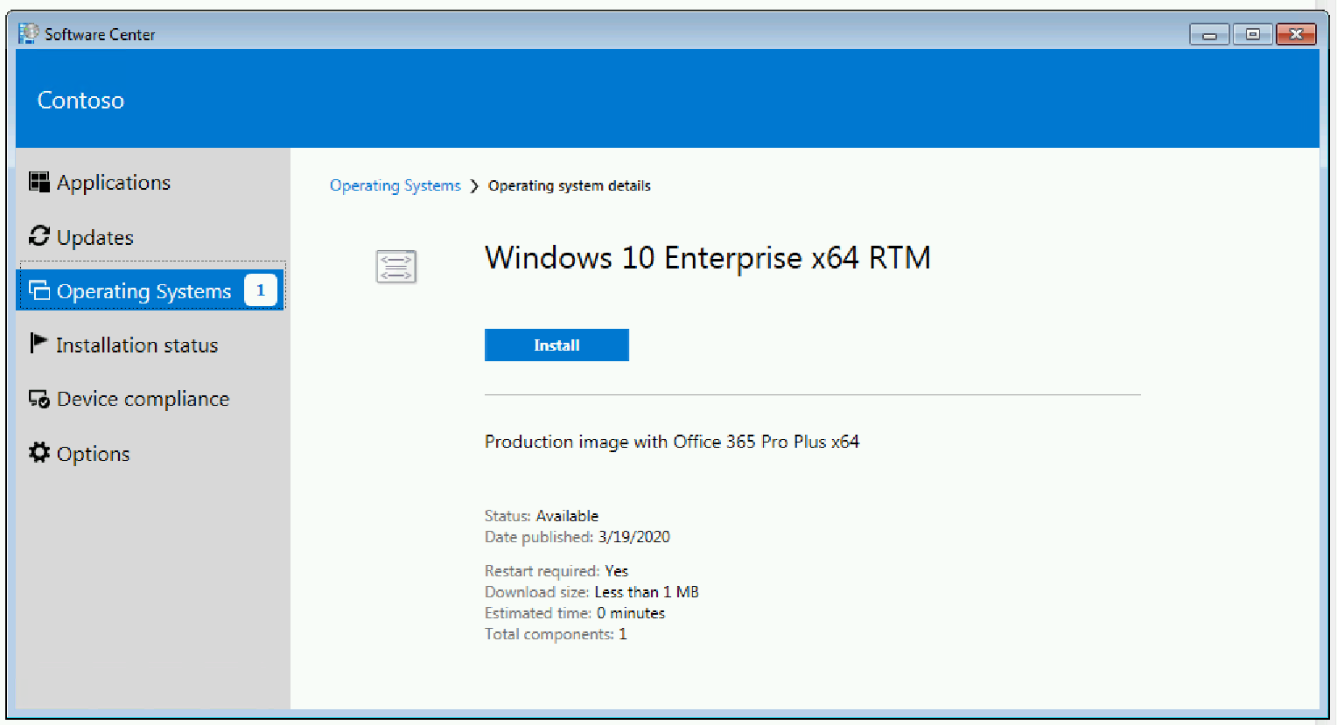Show Installation status page via its label
Screen dimensions: 1337x725
tap(136, 345)
